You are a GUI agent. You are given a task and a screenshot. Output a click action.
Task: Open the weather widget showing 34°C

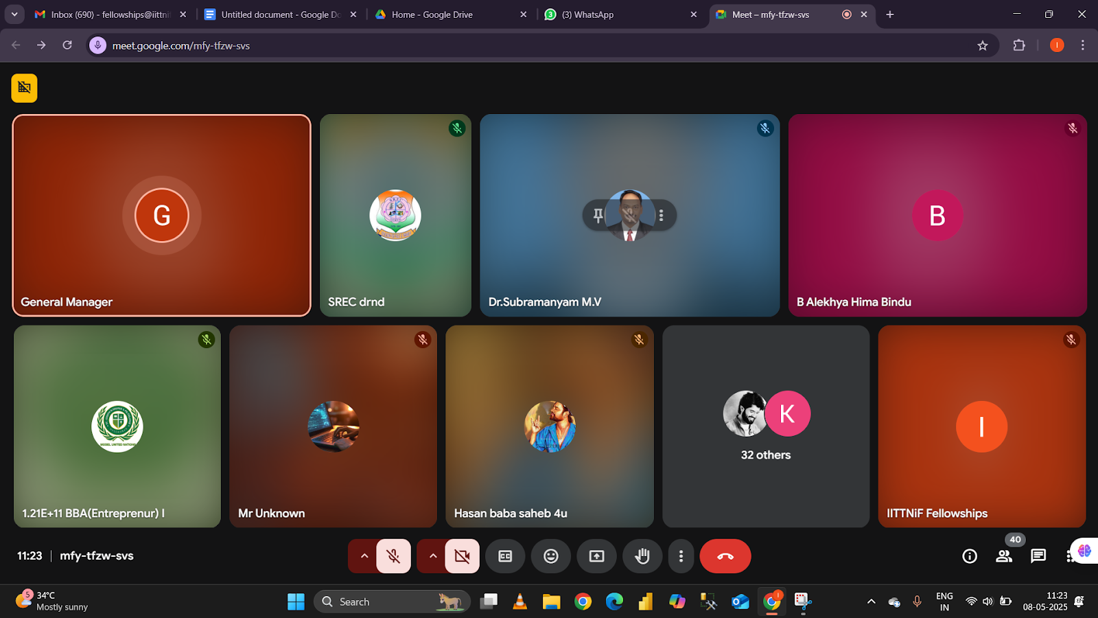[x=53, y=602]
